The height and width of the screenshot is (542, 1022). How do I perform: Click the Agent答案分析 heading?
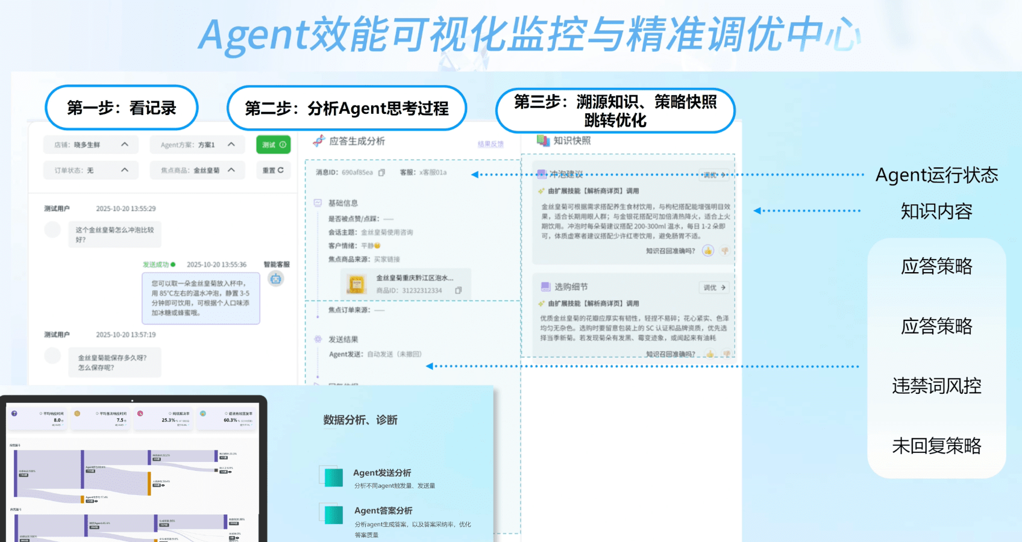coord(383,510)
